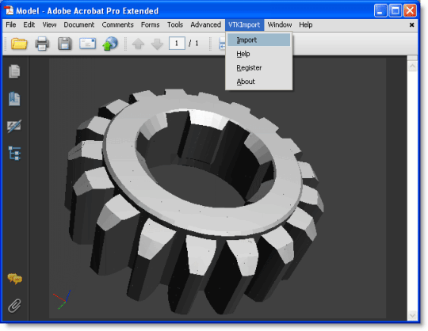
Task: Open the View menu
Action: [49, 25]
